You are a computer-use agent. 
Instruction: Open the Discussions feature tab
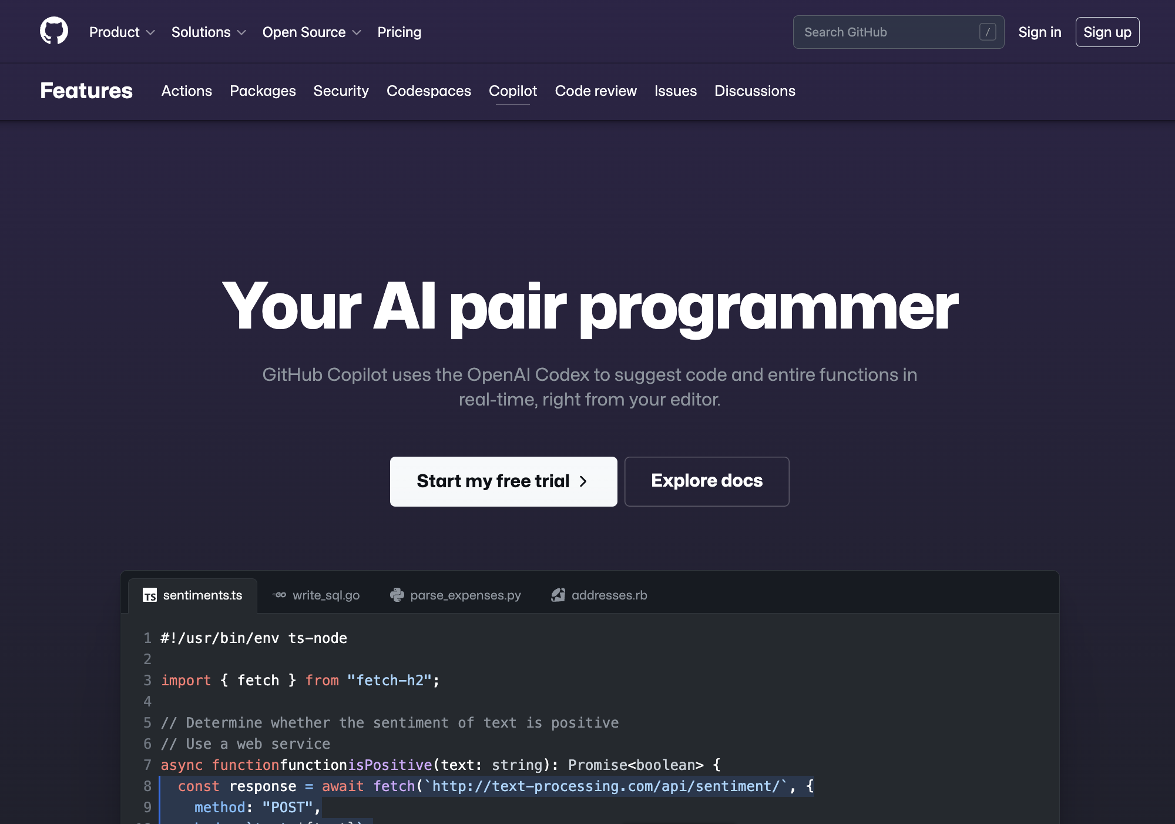point(755,91)
